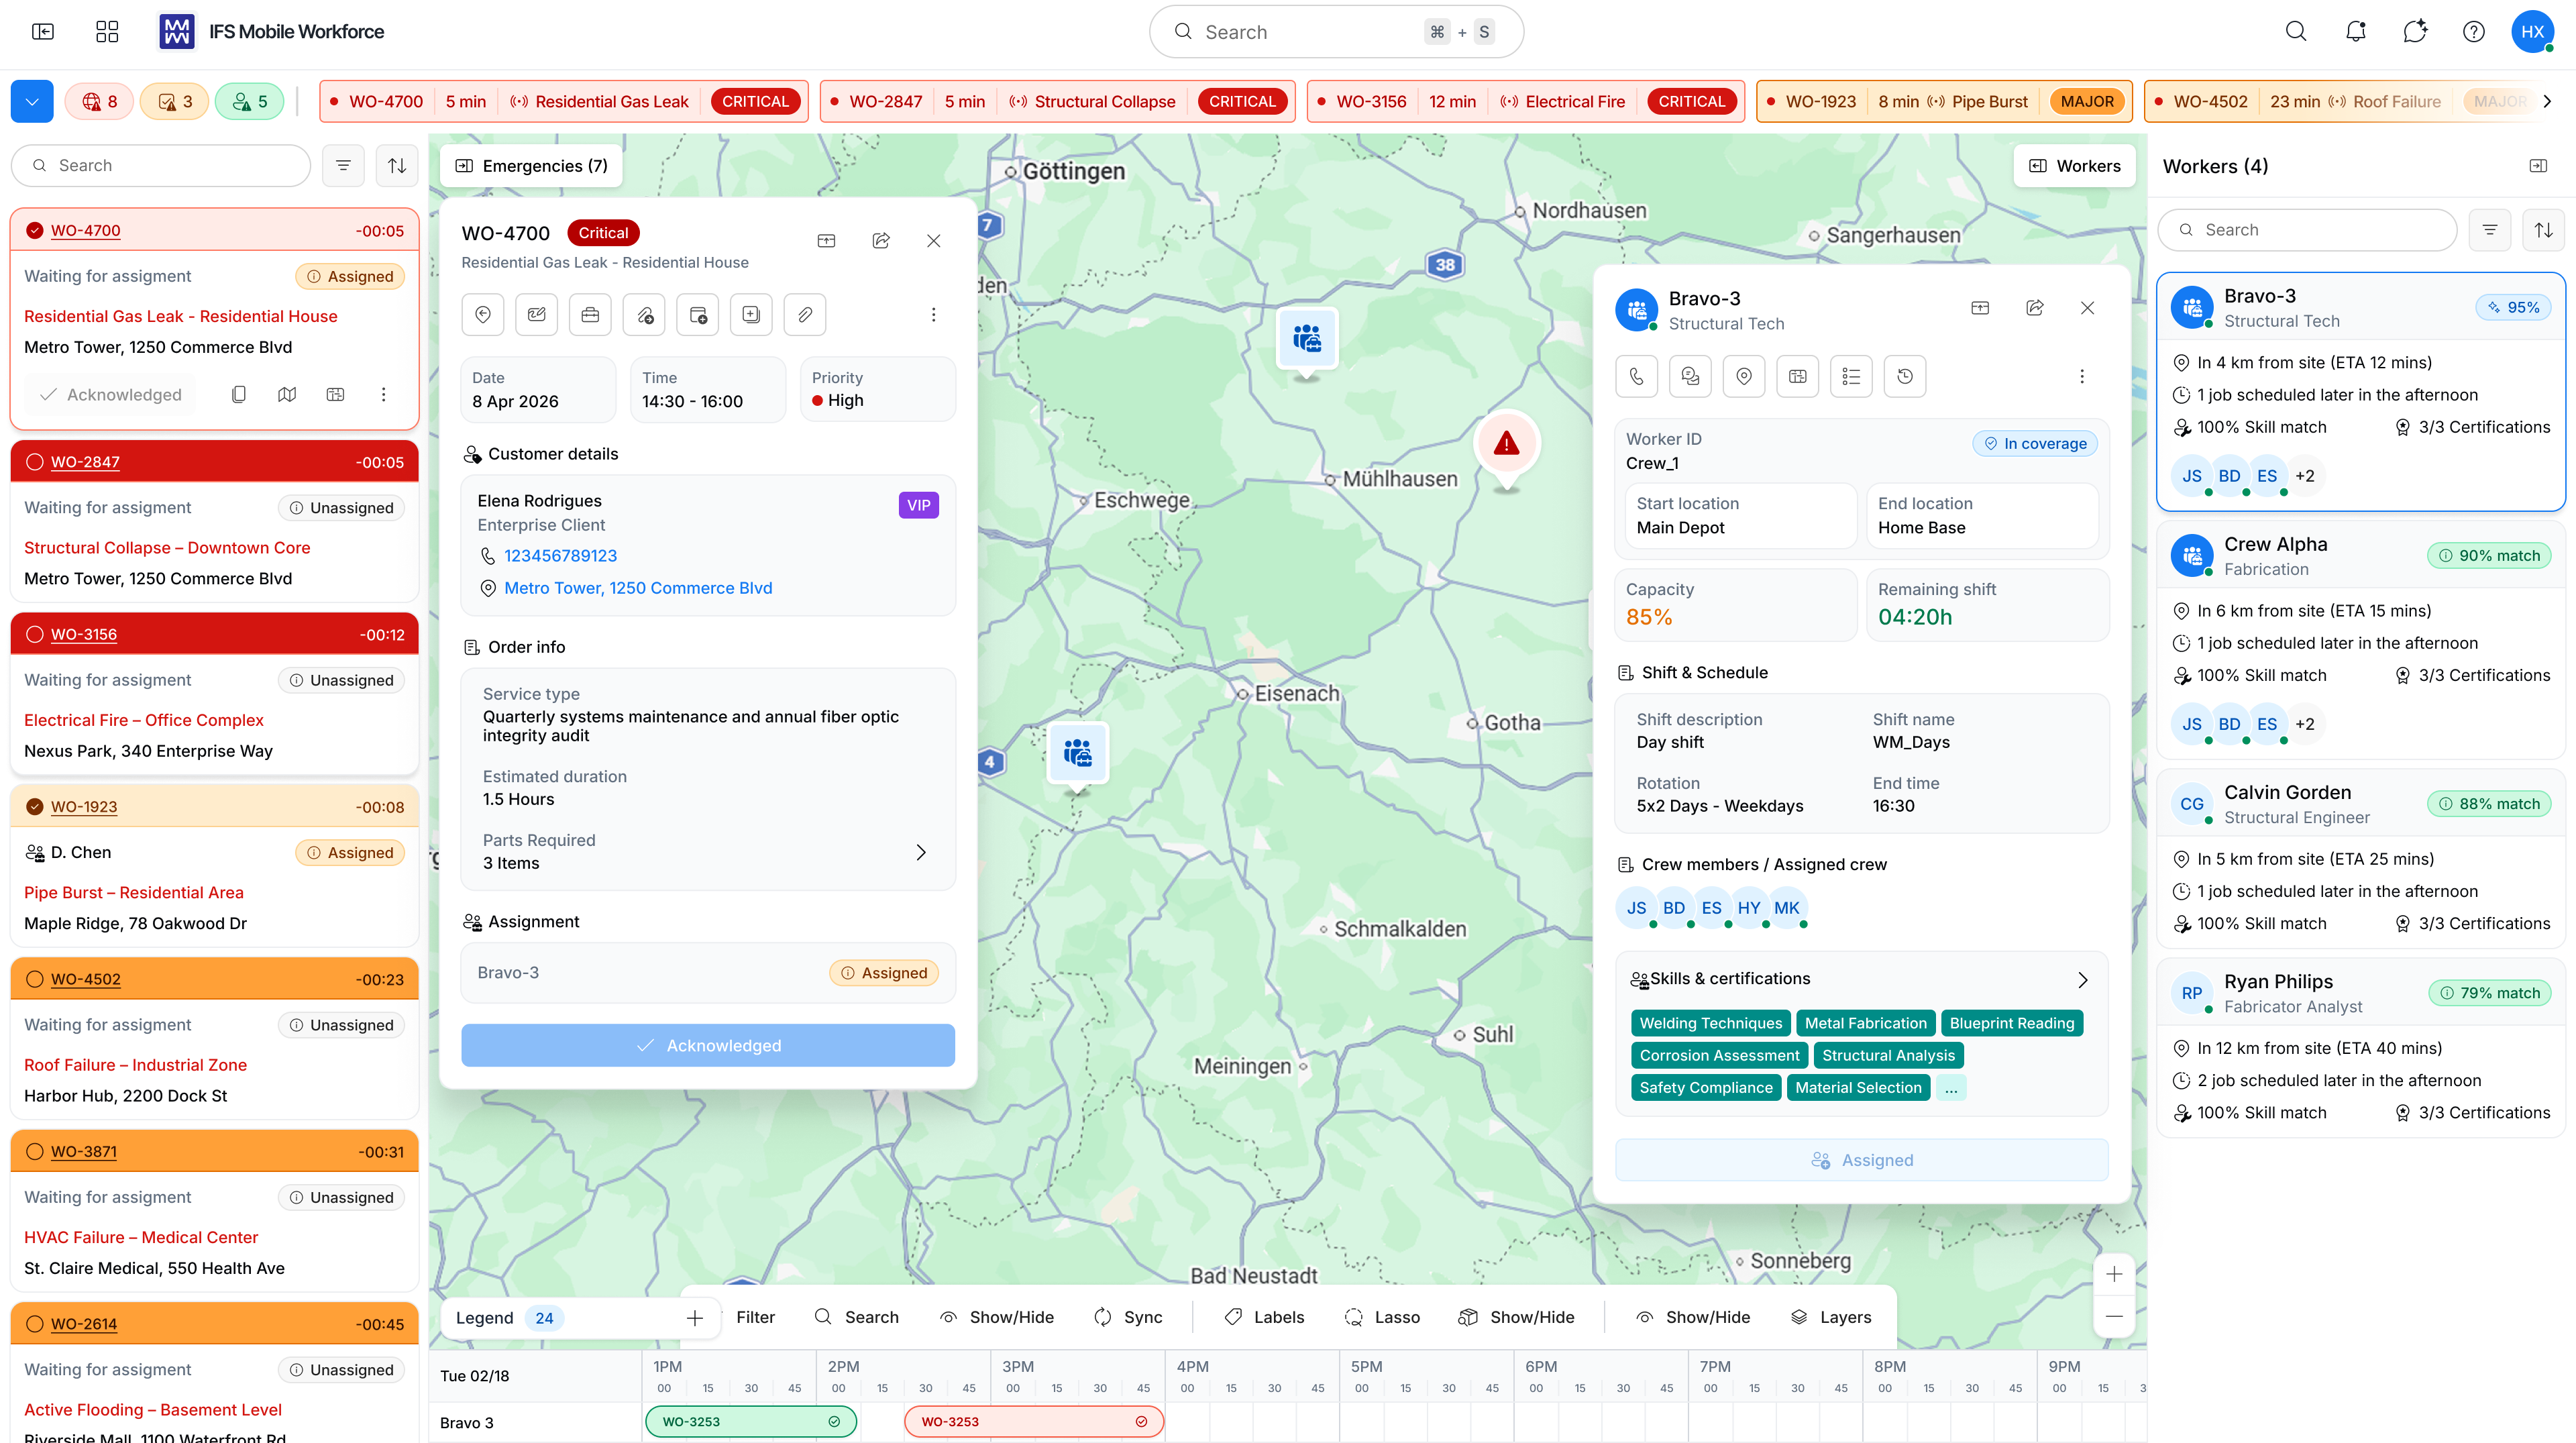Toggle checked status on WO-1923 card

coord(35,807)
